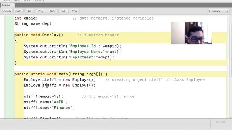Close the Employe tab with X
Screen dimensions: 232x130
coord(13,5)
